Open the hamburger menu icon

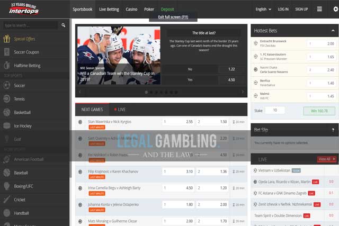pyautogui.click(x=319, y=9)
